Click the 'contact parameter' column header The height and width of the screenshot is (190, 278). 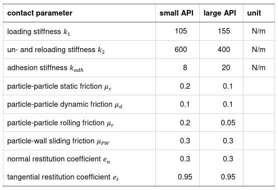click(x=40, y=13)
